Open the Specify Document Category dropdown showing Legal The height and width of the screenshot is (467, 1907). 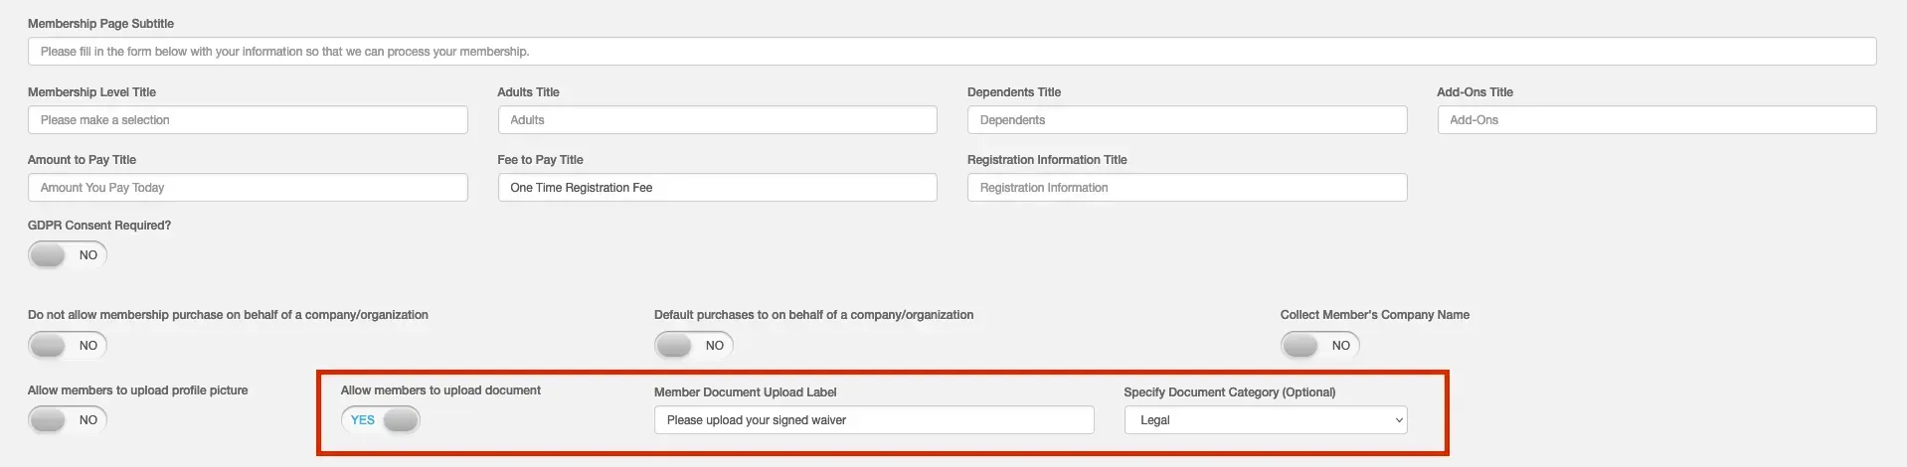pos(1266,420)
